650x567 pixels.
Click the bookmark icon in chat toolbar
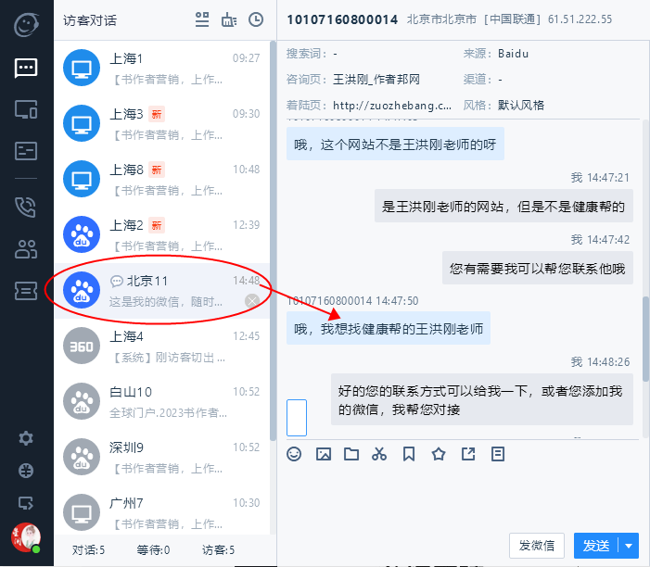click(x=409, y=454)
